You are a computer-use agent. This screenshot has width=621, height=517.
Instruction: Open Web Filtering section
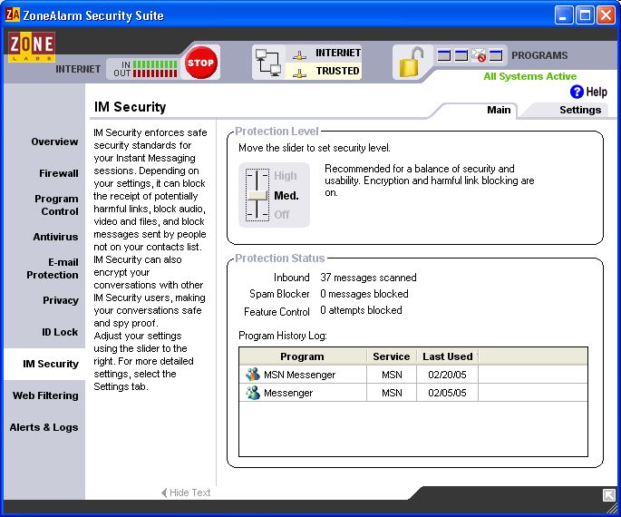(45, 395)
